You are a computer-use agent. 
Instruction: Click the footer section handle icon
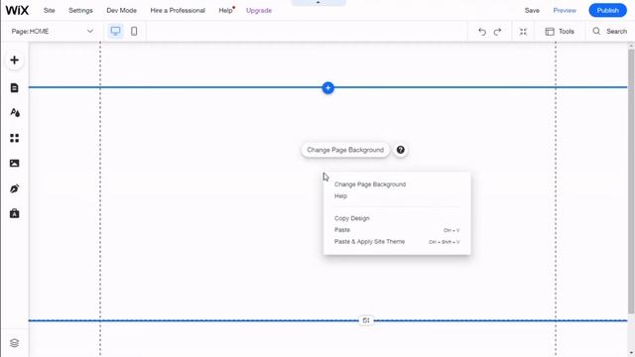coord(366,320)
